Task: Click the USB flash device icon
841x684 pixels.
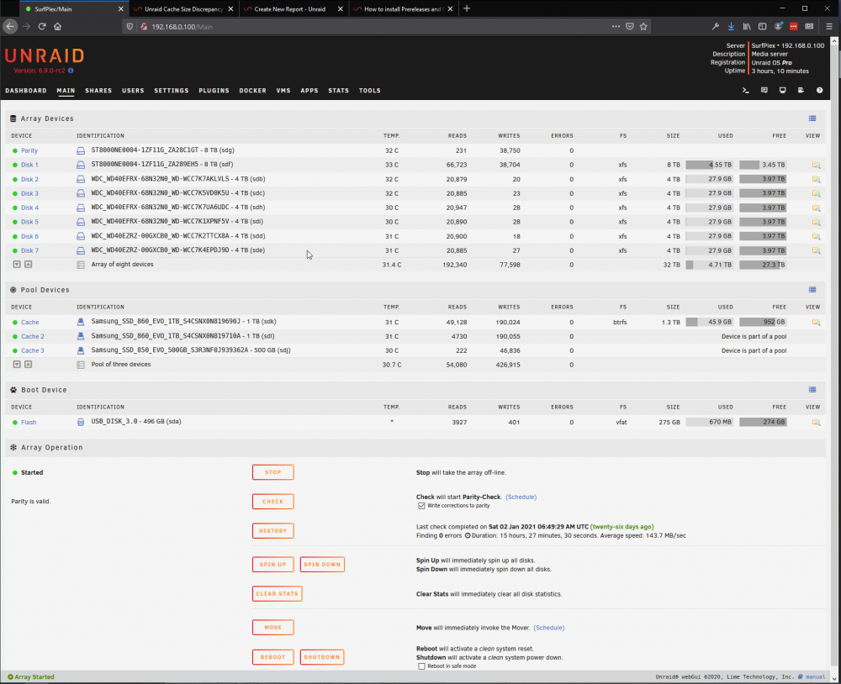Action: [81, 423]
